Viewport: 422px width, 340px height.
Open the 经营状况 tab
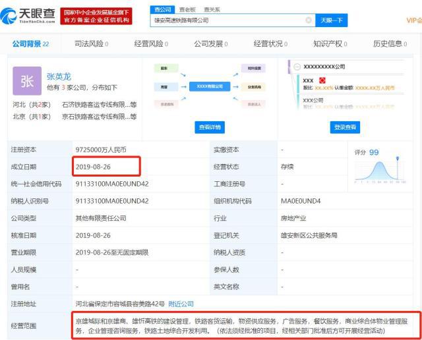pos(270,43)
